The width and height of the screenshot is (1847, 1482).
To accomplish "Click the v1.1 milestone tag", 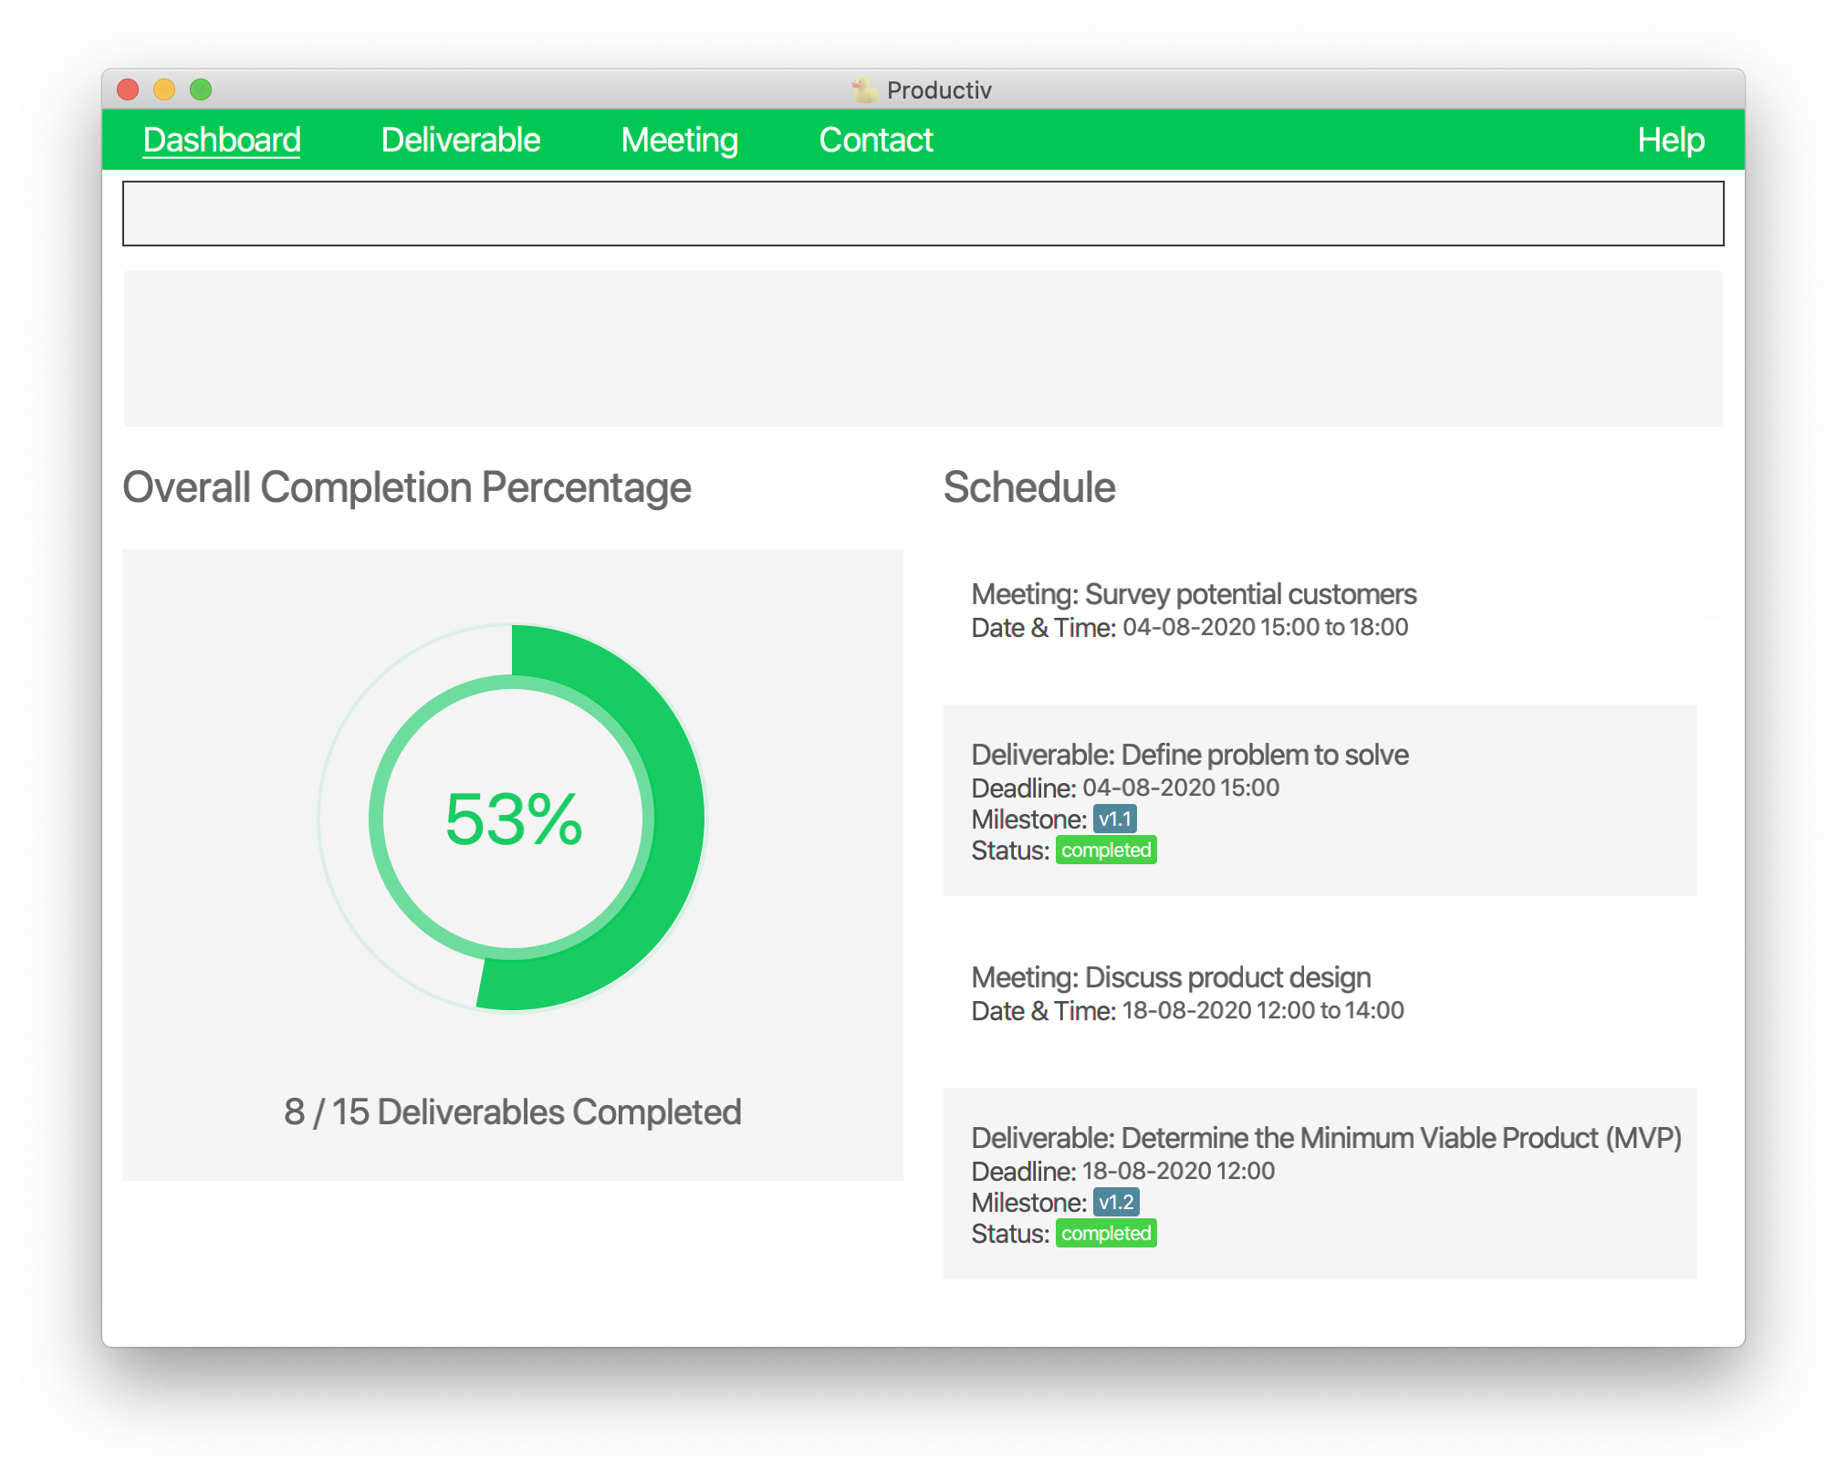I will tap(1115, 819).
